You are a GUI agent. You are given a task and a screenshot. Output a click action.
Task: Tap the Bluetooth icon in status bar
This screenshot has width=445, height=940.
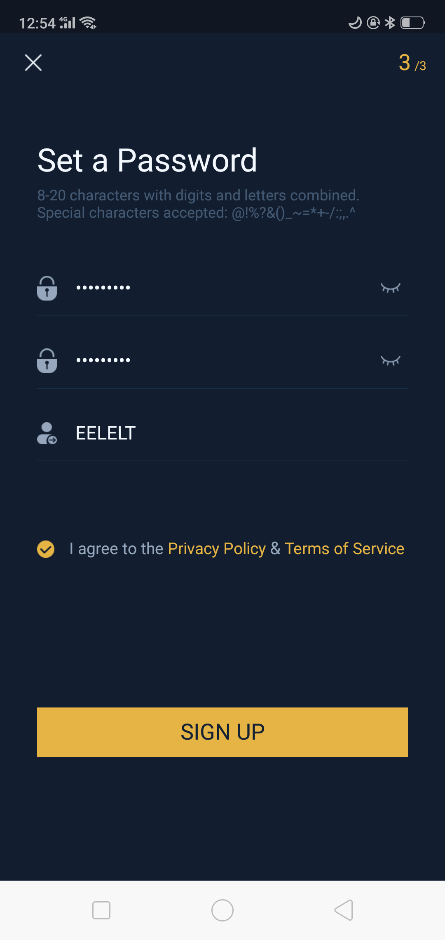390,23
